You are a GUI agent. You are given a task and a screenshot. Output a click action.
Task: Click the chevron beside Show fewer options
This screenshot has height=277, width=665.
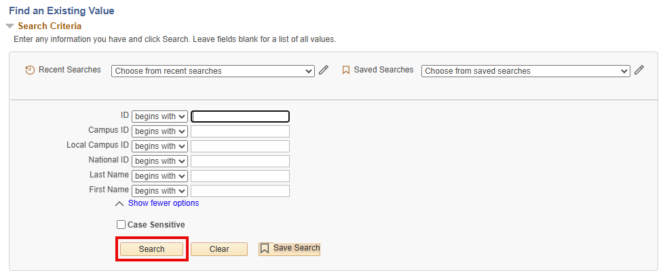point(119,203)
